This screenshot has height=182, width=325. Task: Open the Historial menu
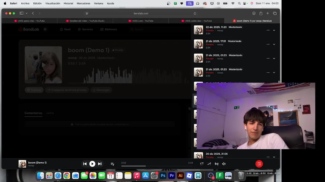tap(68, 4)
